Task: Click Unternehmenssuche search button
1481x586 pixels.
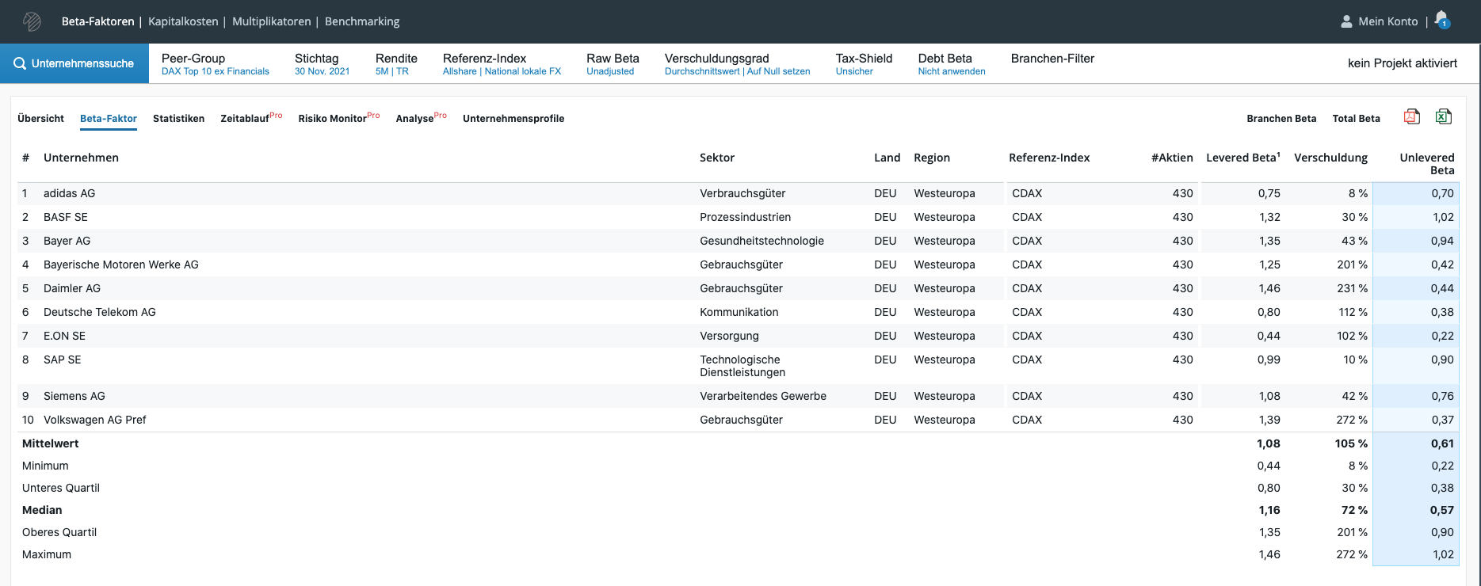Action: [74, 63]
